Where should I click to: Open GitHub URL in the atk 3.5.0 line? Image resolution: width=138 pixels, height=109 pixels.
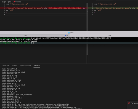click(x=35, y=106)
